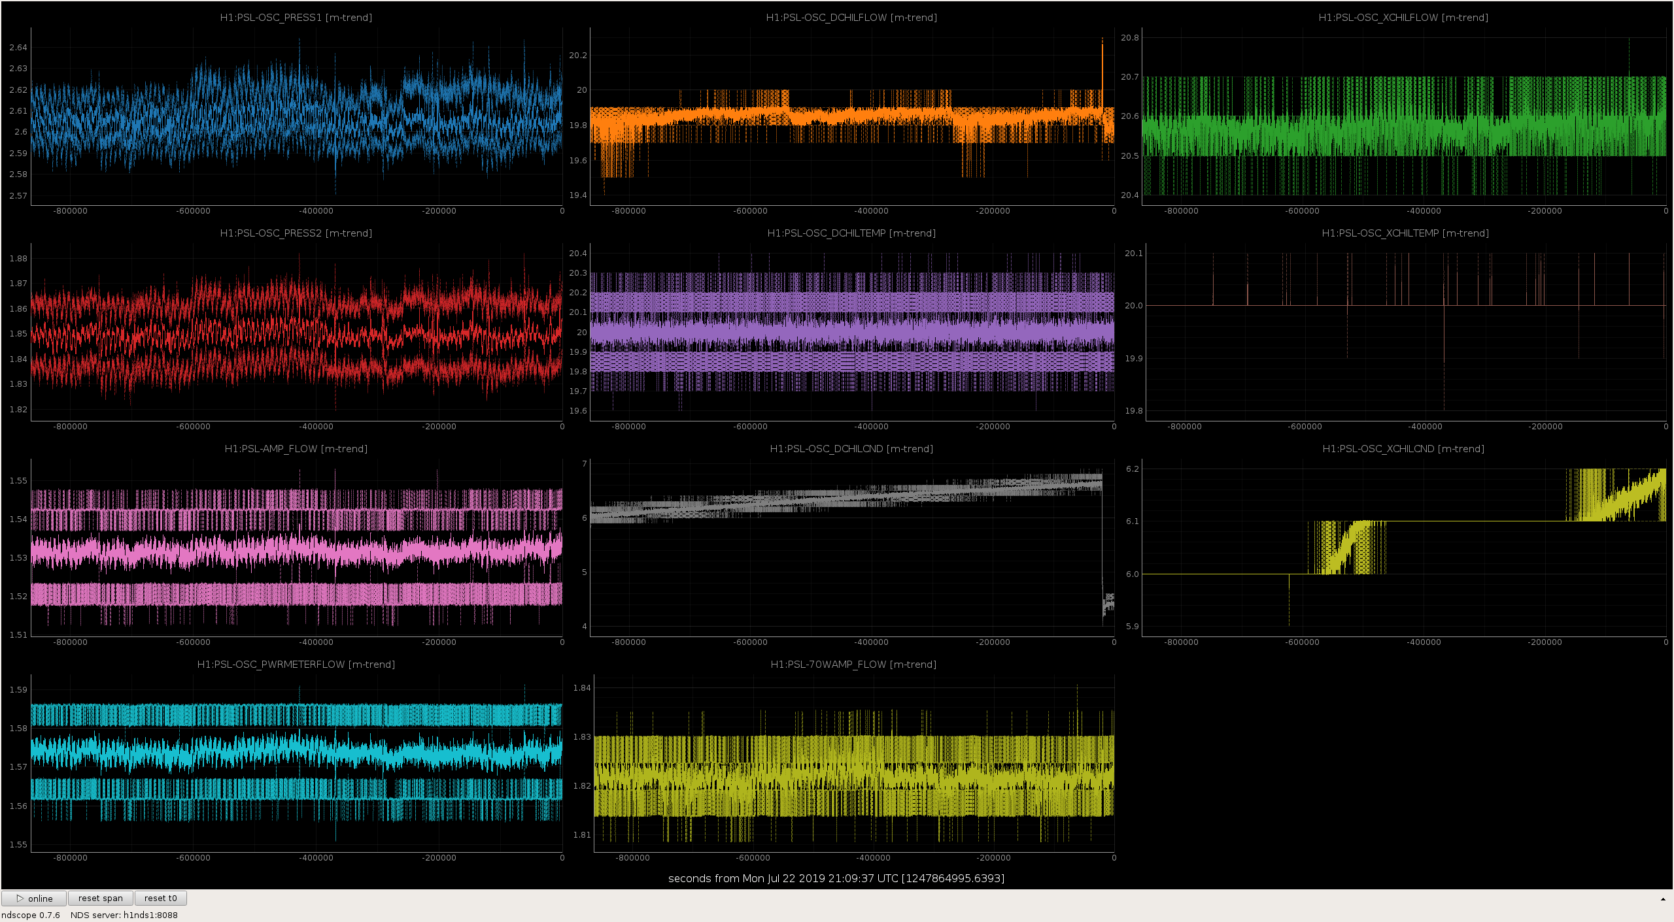Select the H1:PSL-OSC_PRESS2 [m-trend] plot title
The height and width of the screenshot is (922, 1674).
[x=296, y=233]
